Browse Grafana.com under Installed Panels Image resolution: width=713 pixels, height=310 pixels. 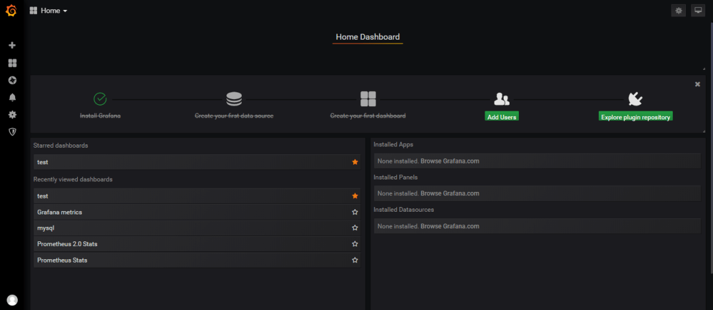pos(450,194)
